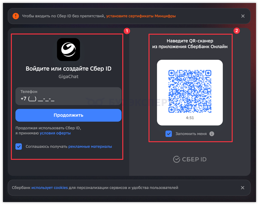Click the 4:51 countdown timer
This screenshot has width=259, height=205.
(190, 118)
